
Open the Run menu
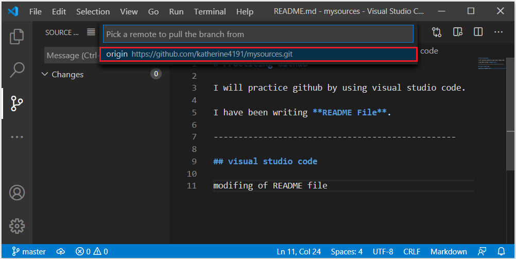[176, 11]
